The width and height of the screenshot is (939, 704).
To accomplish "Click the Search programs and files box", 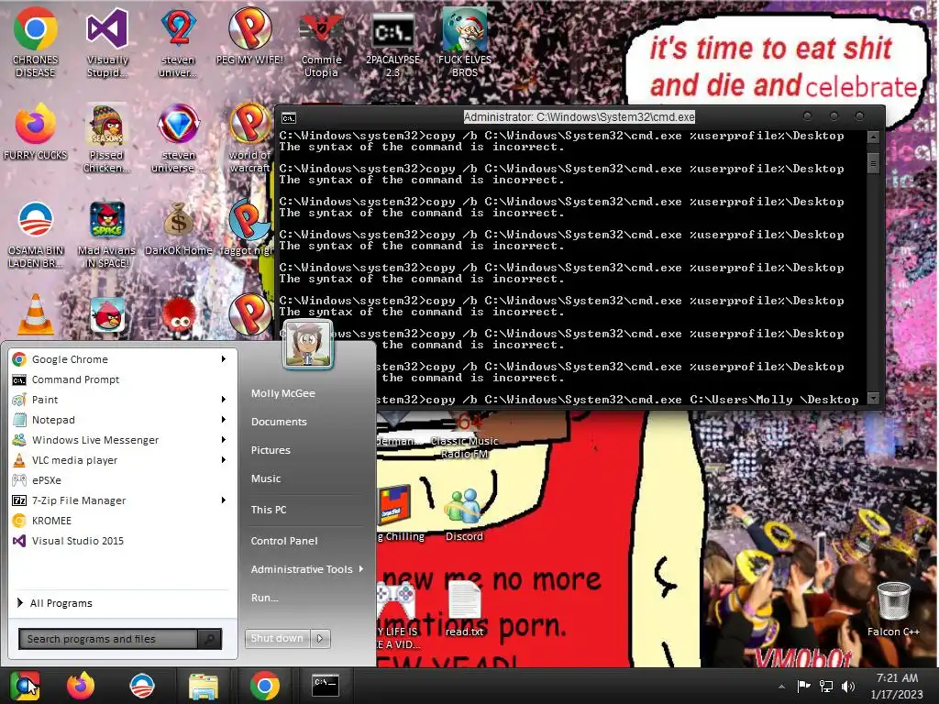I will coord(108,639).
